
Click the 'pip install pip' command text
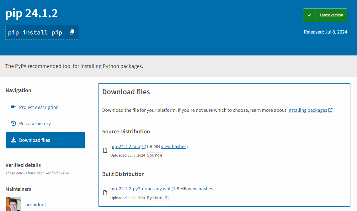pos(35,33)
